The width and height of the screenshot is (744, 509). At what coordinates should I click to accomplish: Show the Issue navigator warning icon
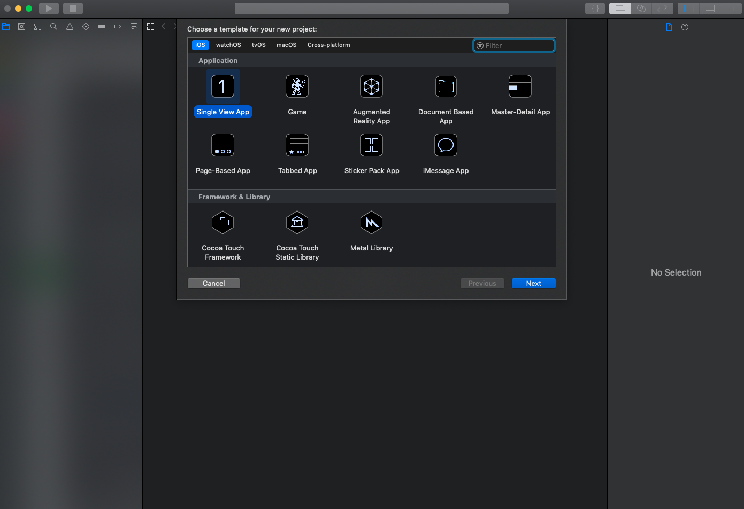point(70,26)
